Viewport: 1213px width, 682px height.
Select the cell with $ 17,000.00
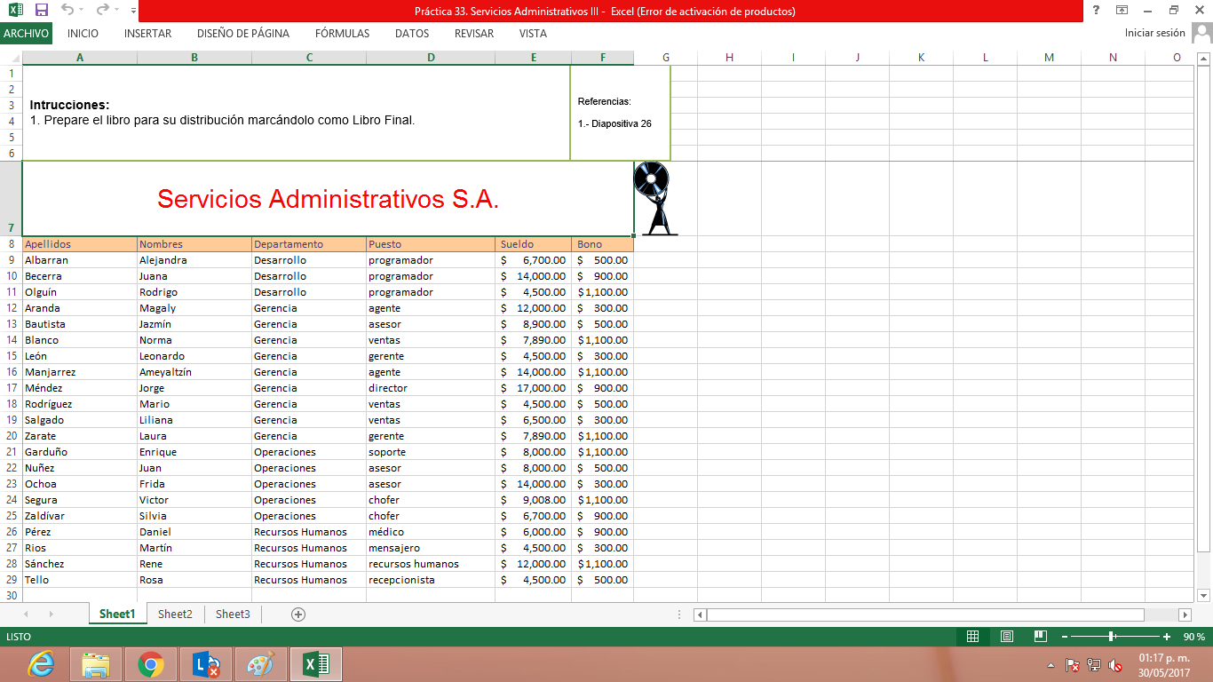click(x=533, y=388)
